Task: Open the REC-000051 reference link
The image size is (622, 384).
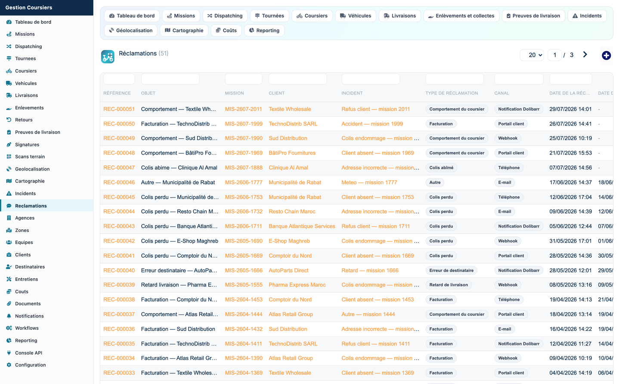Action: (119, 109)
